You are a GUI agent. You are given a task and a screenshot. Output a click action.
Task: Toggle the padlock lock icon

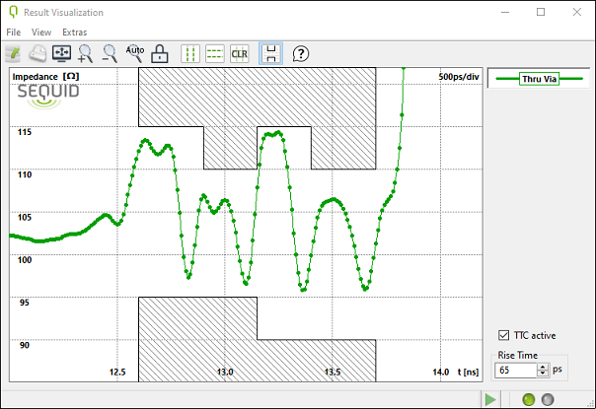click(159, 53)
